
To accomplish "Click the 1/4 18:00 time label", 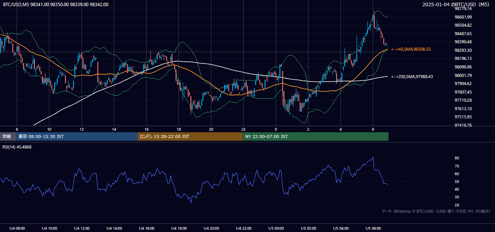I will tap(179, 228).
